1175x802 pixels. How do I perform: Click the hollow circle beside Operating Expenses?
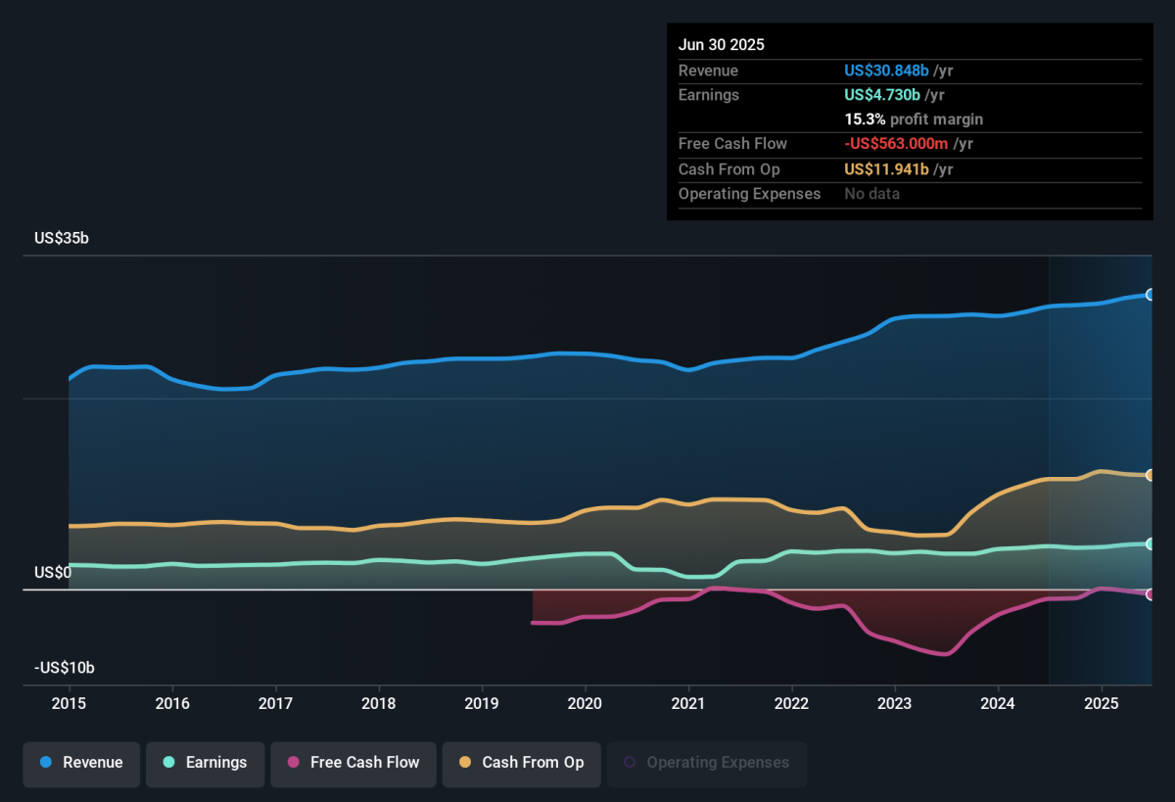point(630,763)
